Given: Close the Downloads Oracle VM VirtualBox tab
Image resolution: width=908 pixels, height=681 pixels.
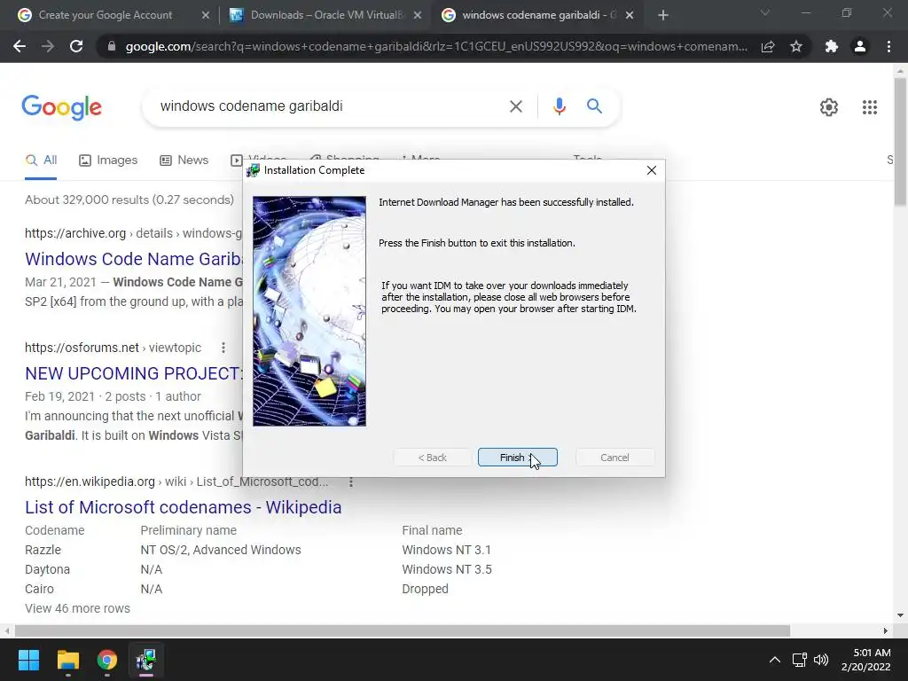Looking at the screenshot, I should (x=418, y=15).
